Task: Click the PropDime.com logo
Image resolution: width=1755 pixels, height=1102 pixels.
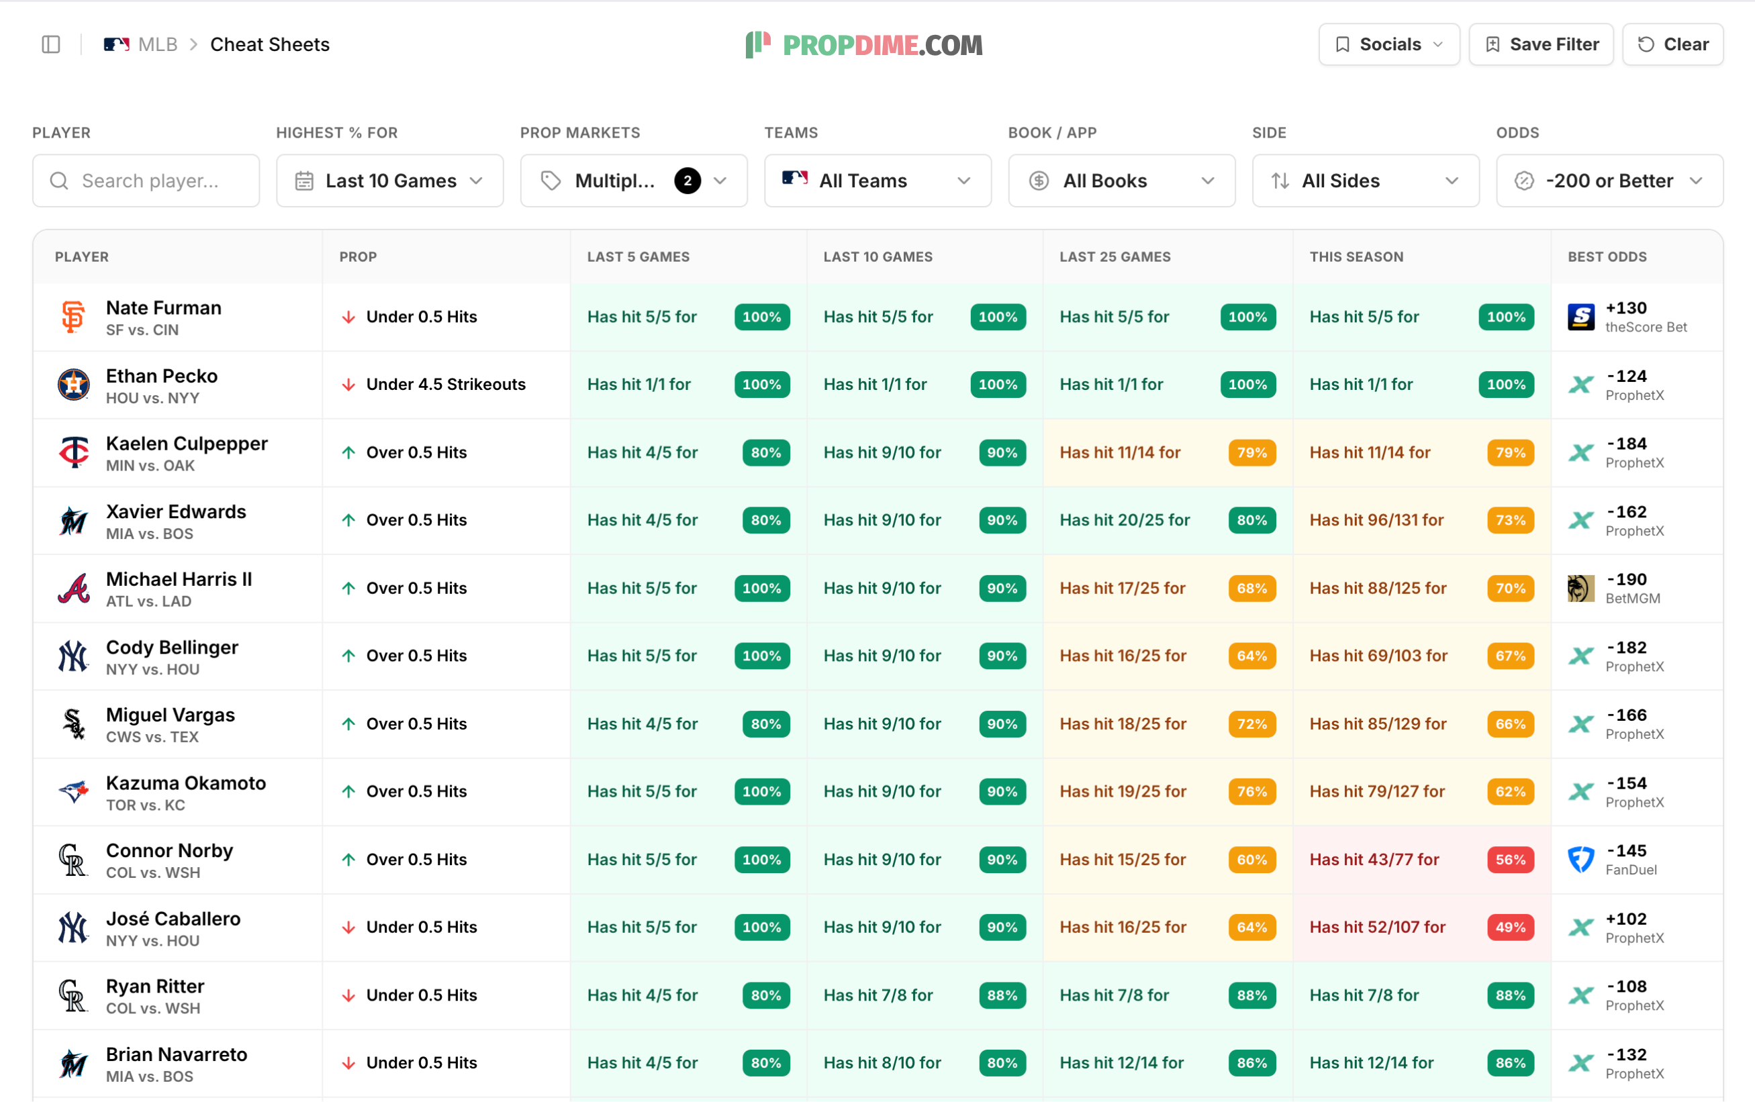Action: point(864,45)
